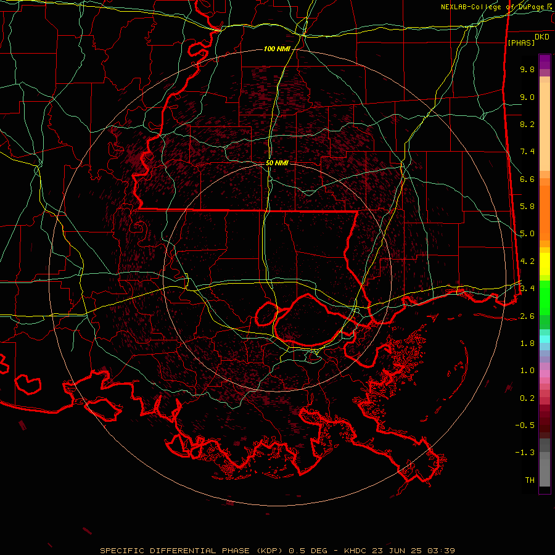Click the 2.6 legend value

[527, 316]
